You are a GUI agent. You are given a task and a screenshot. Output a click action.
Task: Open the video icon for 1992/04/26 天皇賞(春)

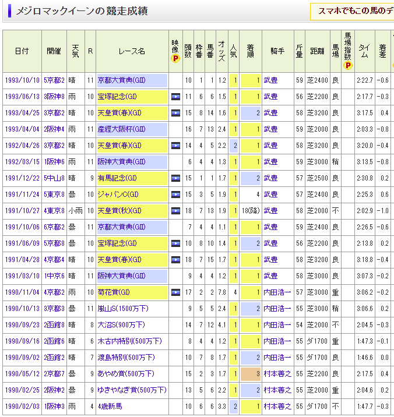click(175, 146)
